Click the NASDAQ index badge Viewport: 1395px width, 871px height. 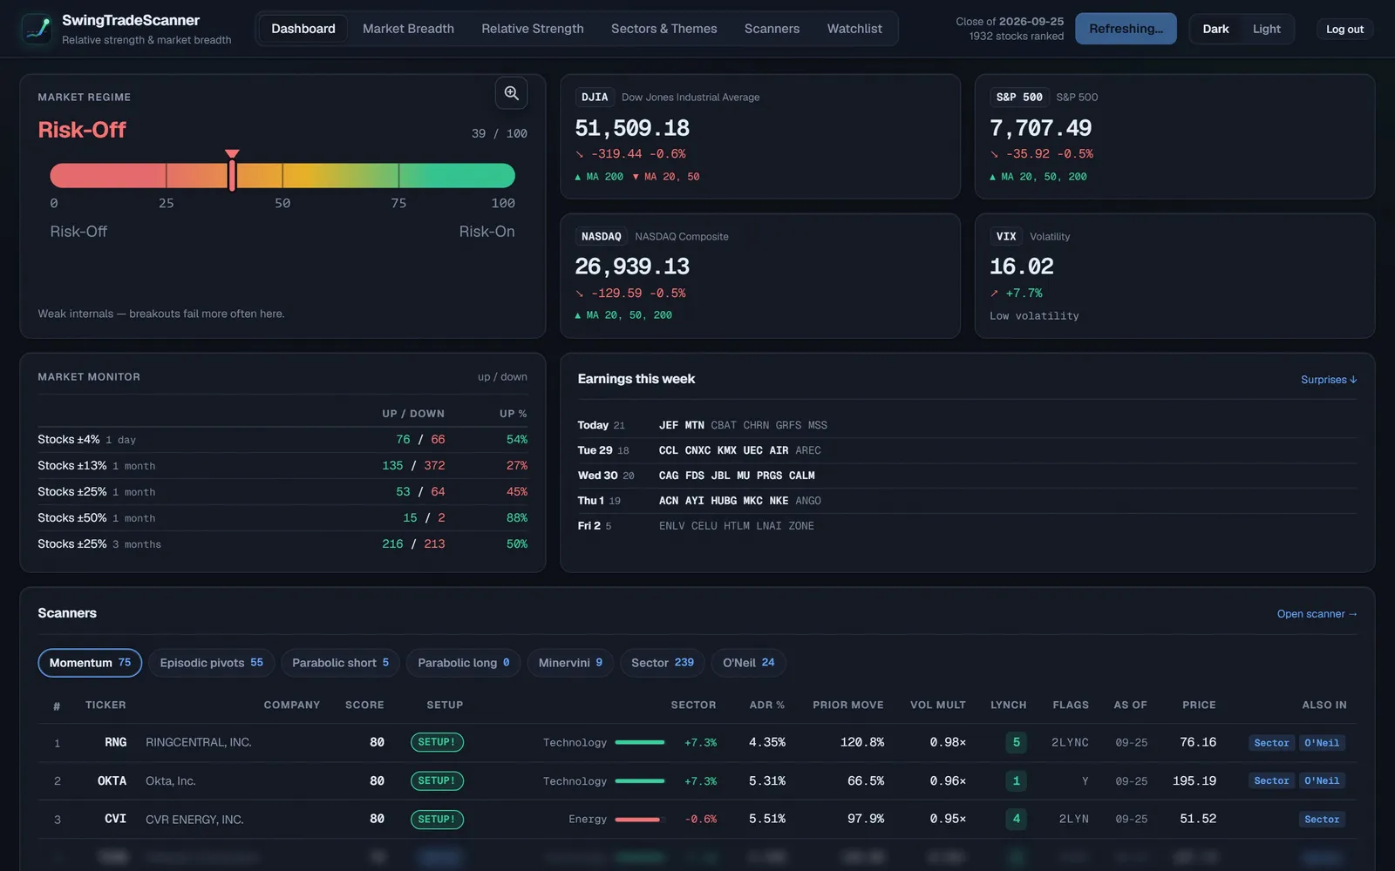pos(602,237)
